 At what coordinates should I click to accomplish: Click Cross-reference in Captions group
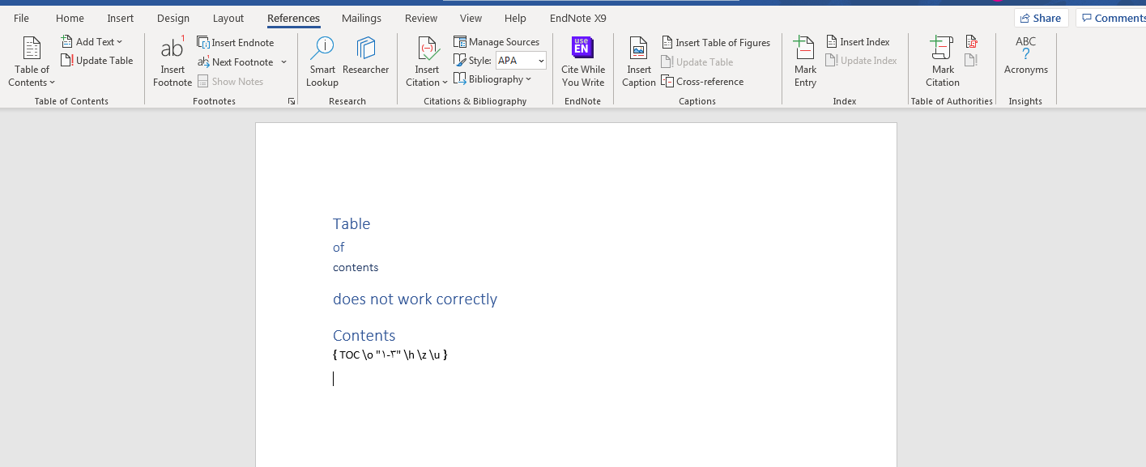702,81
